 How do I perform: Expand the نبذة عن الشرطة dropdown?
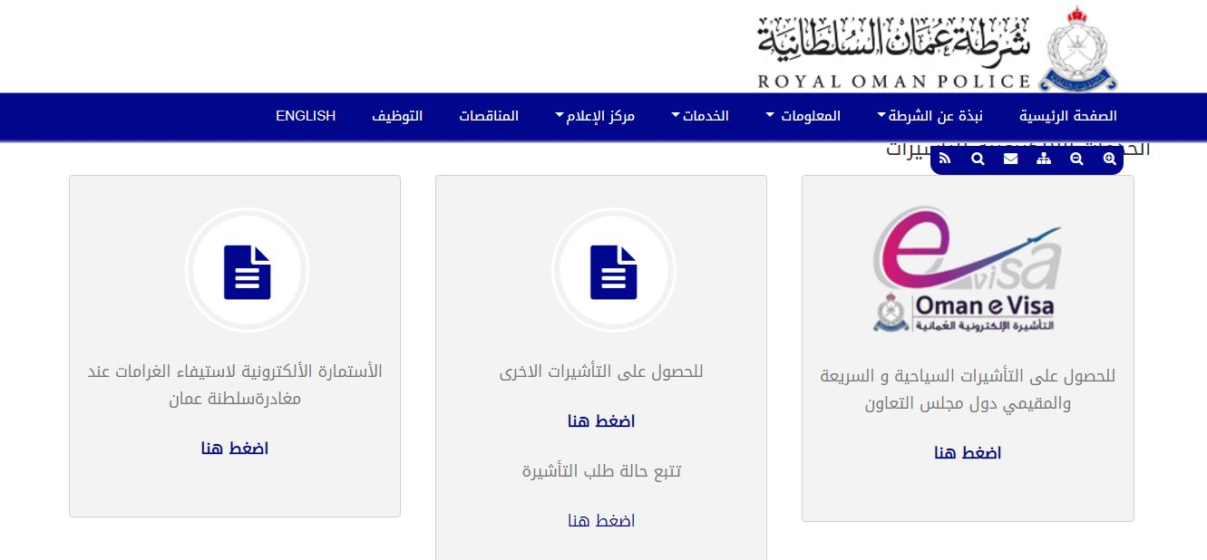[x=931, y=116]
